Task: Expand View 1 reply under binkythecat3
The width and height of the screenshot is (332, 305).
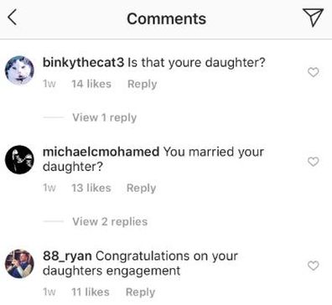Action: [105, 117]
